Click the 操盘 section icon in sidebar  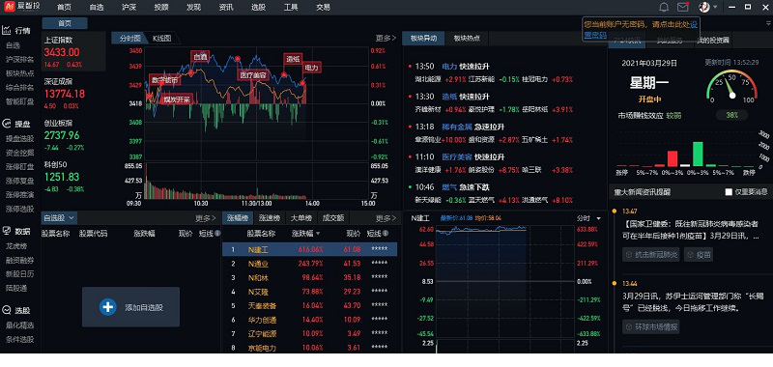(7, 124)
